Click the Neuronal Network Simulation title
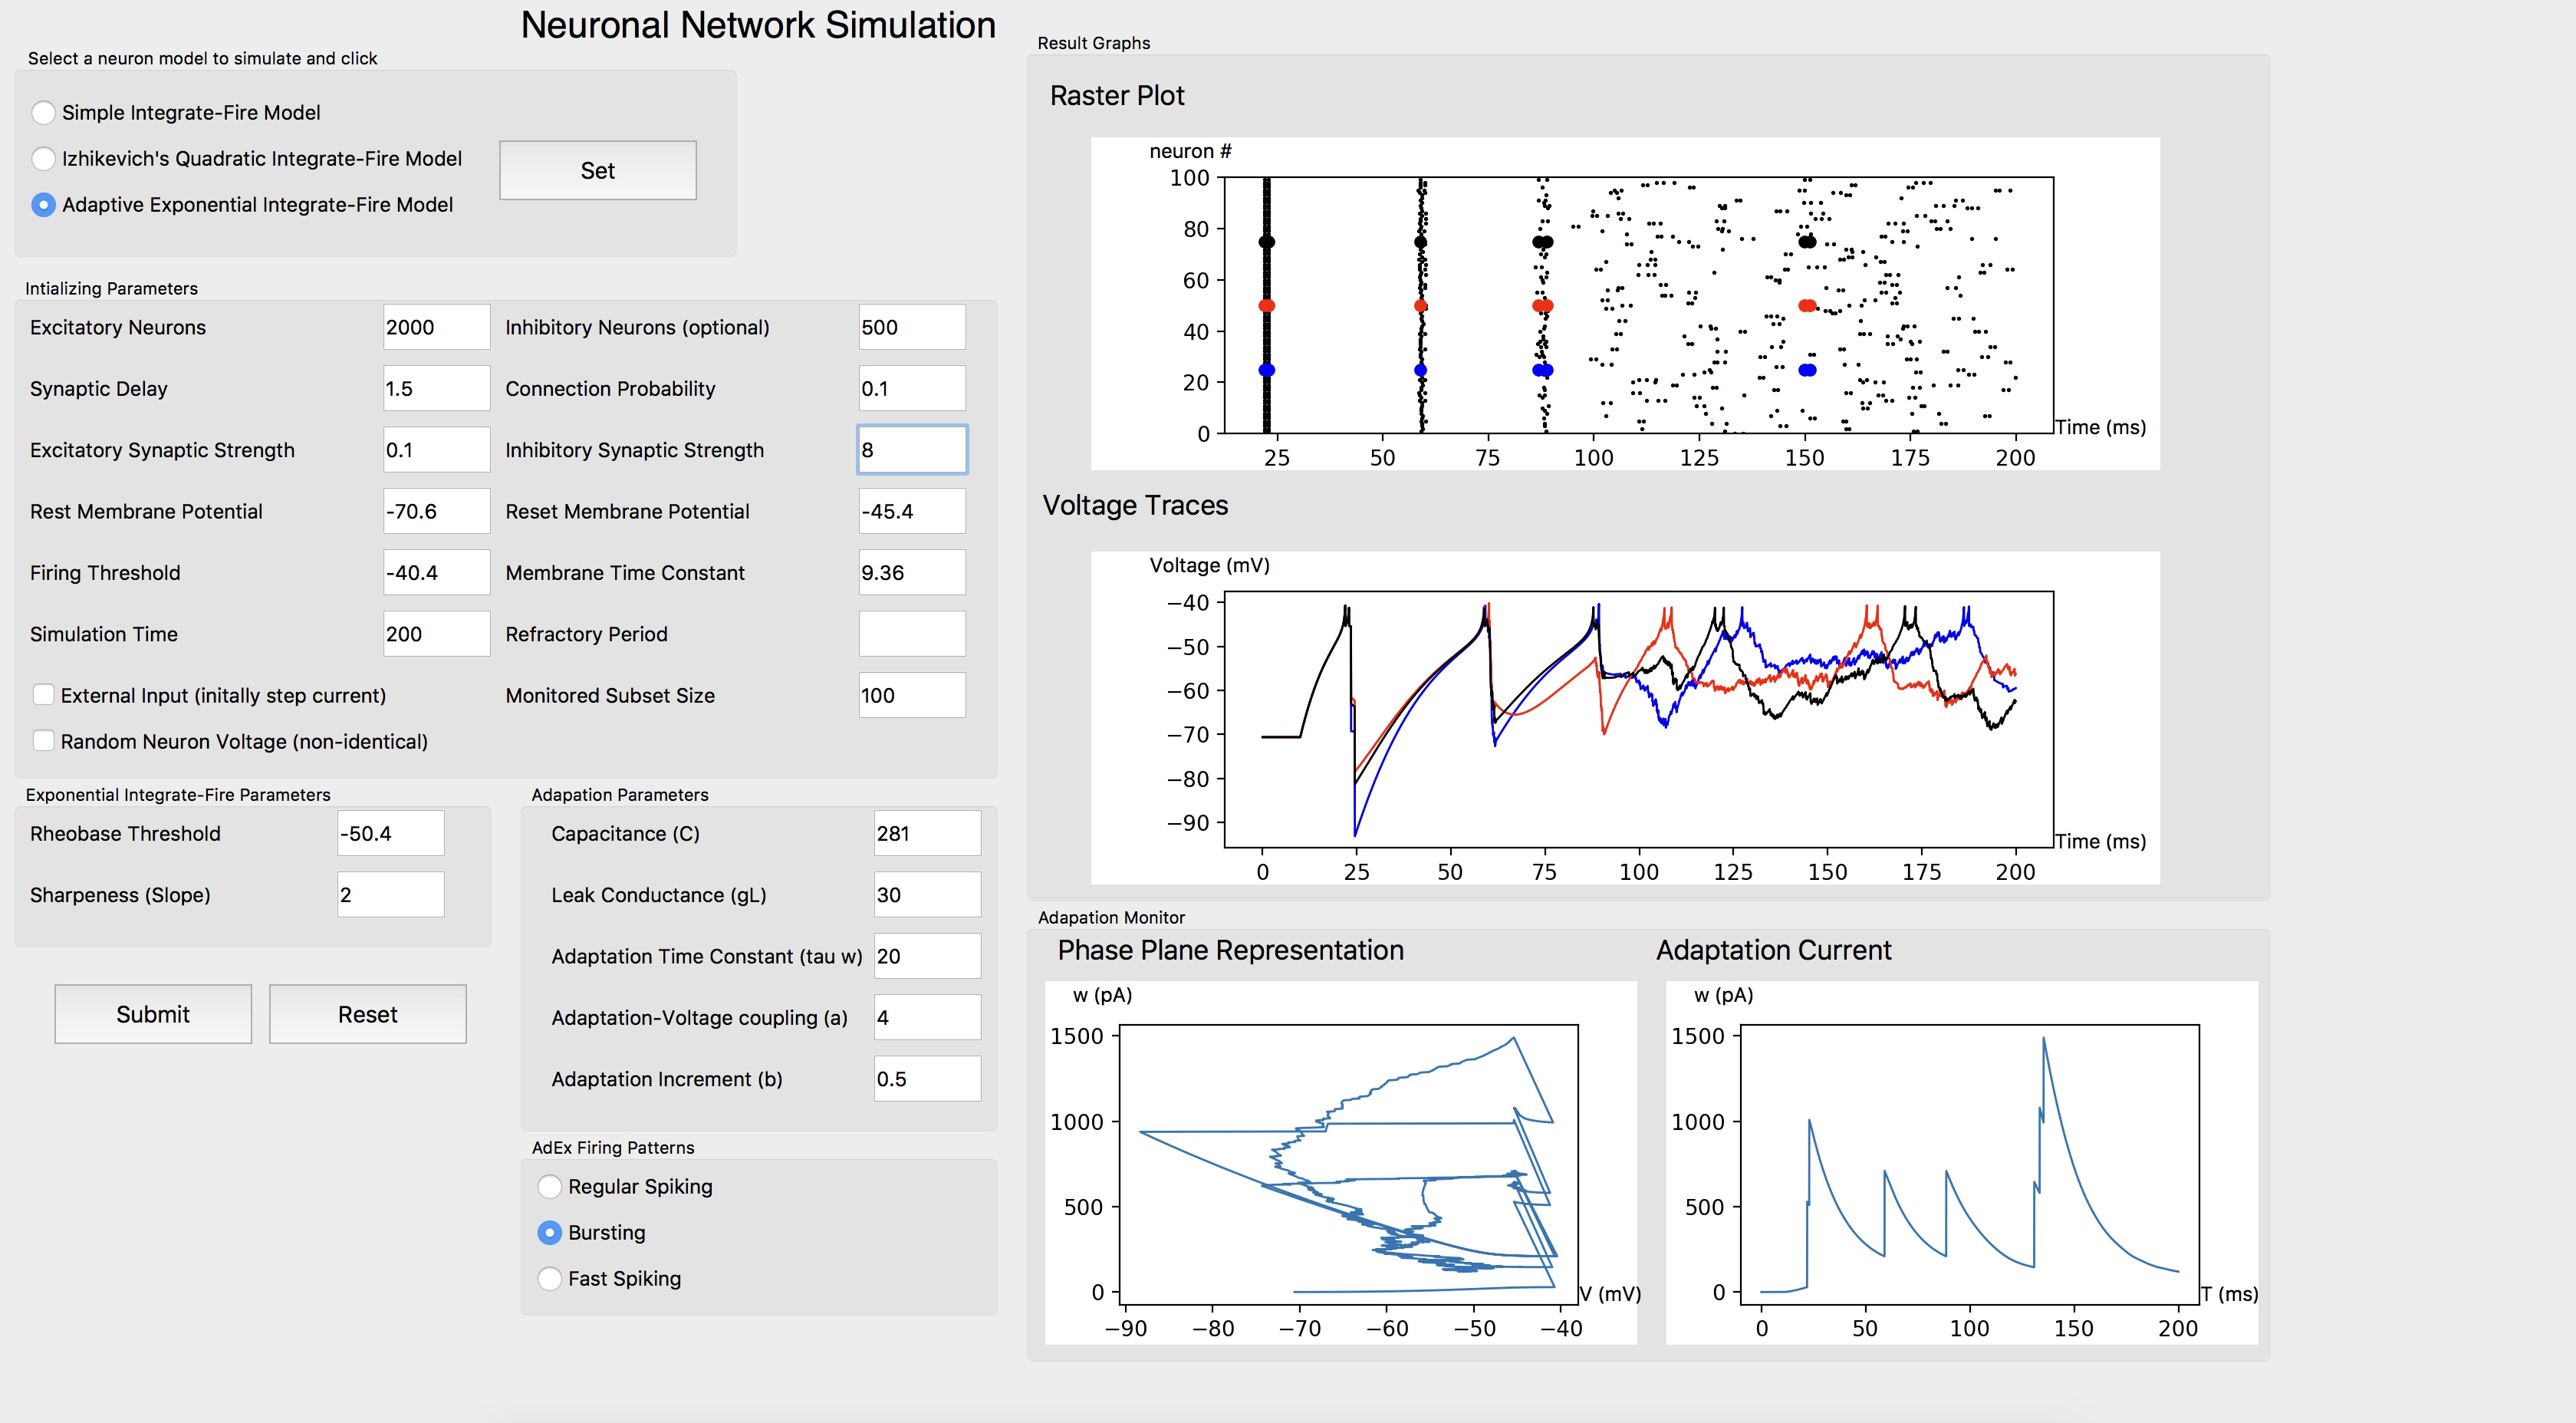The image size is (2576, 1423). tap(758, 26)
